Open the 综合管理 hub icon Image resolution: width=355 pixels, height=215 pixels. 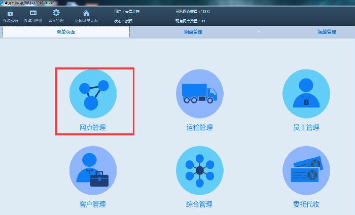pos(199,170)
